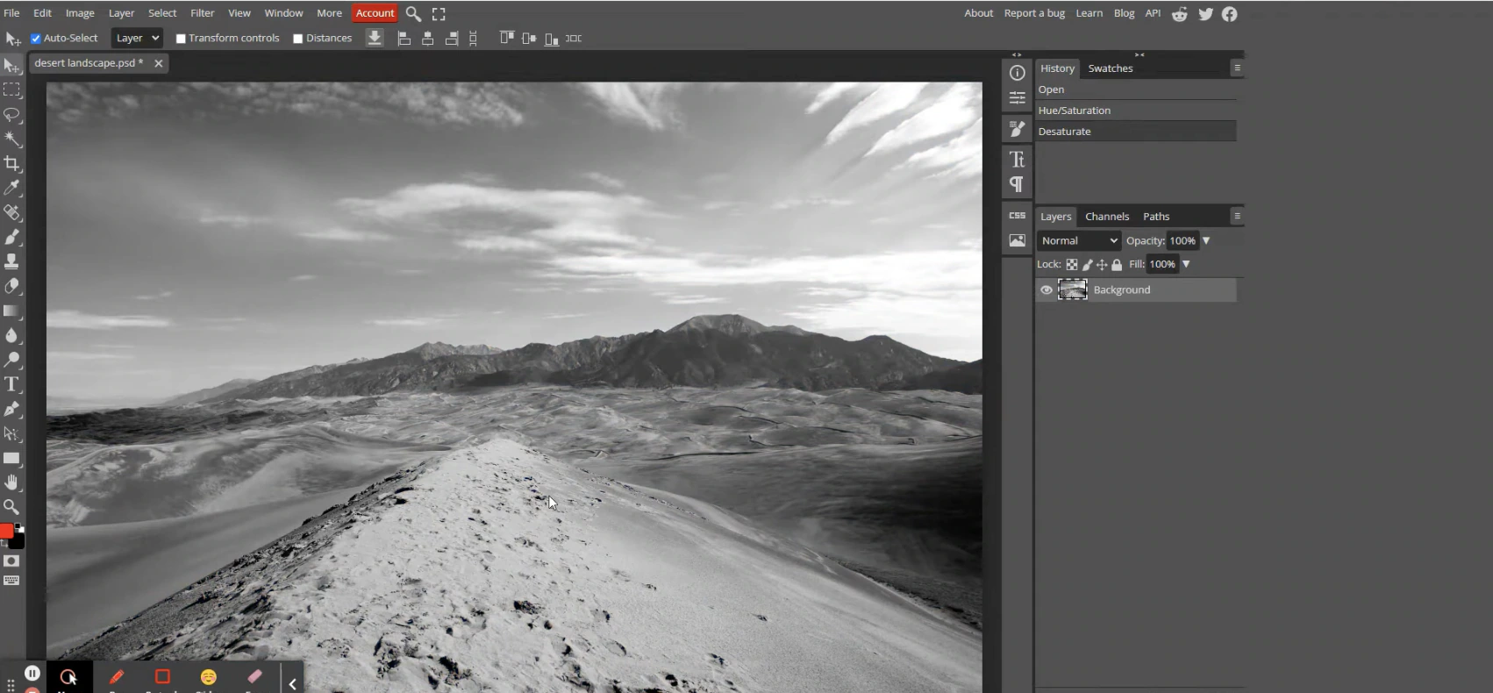Open the Properties sliders panel icon

pyautogui.click(x=1017, y=97)
